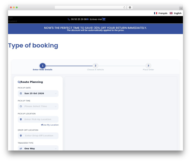Click the Enter Pick-Up Location input
Screen dimensions: 191x162
coord(38,119)
